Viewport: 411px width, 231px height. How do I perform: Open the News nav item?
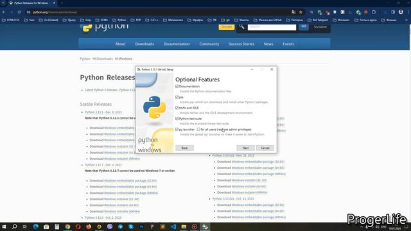(268, 44)
